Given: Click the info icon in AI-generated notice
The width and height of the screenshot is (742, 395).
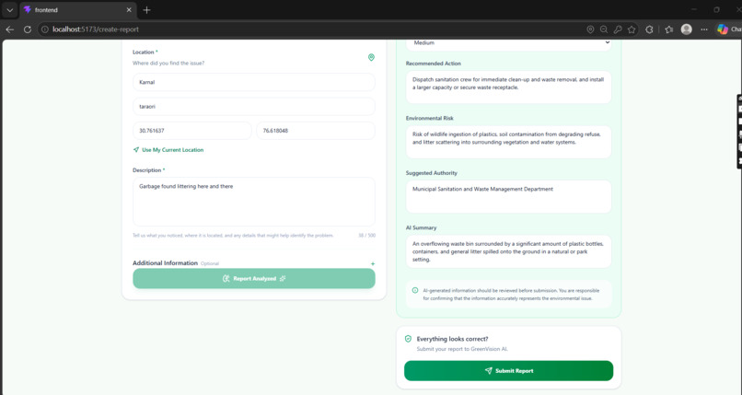Looking at the screenshot, I should point(415,290).
